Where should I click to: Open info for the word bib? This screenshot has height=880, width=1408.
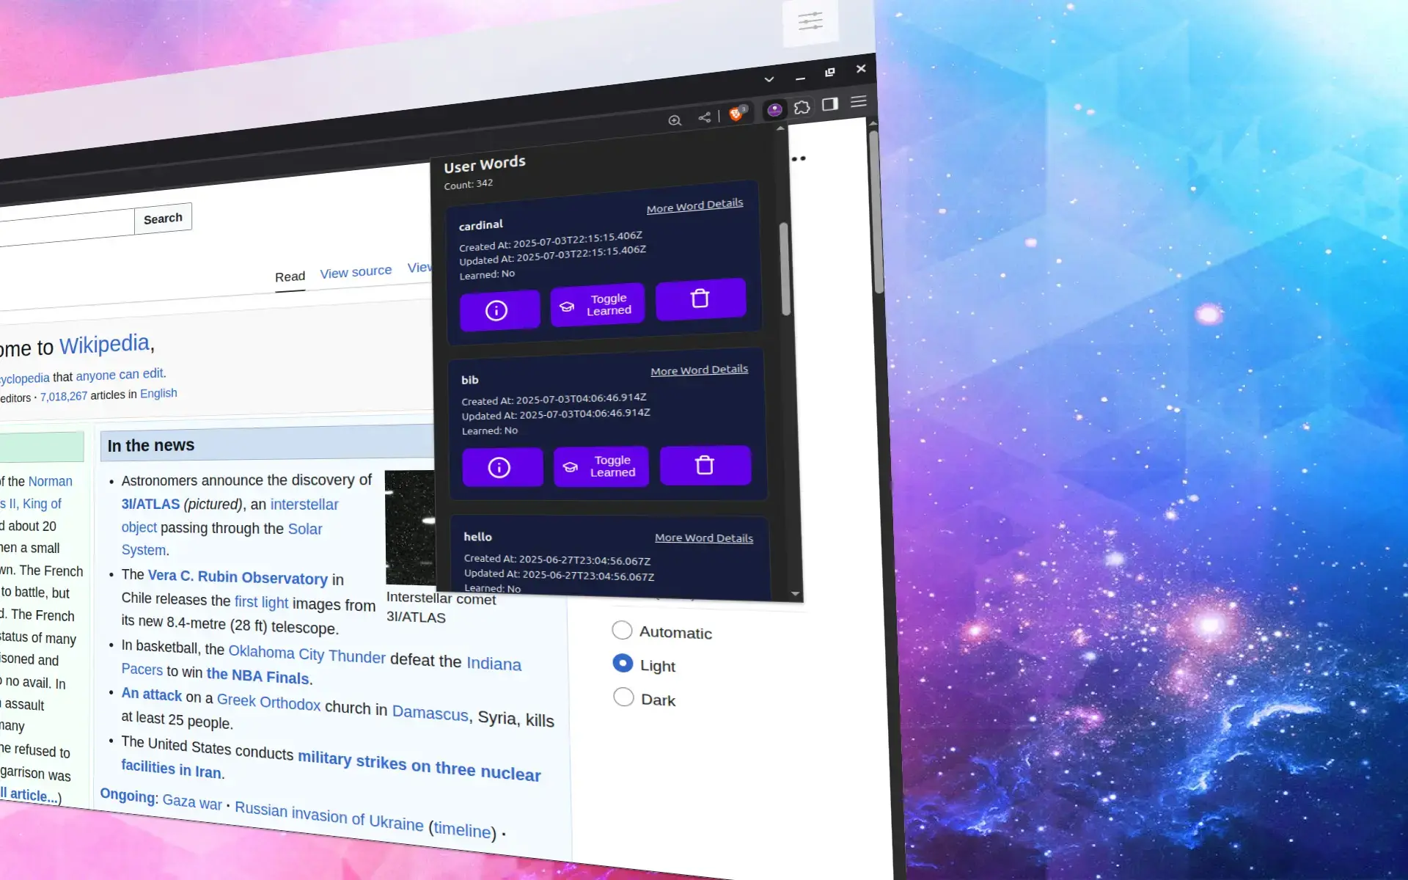502,467
